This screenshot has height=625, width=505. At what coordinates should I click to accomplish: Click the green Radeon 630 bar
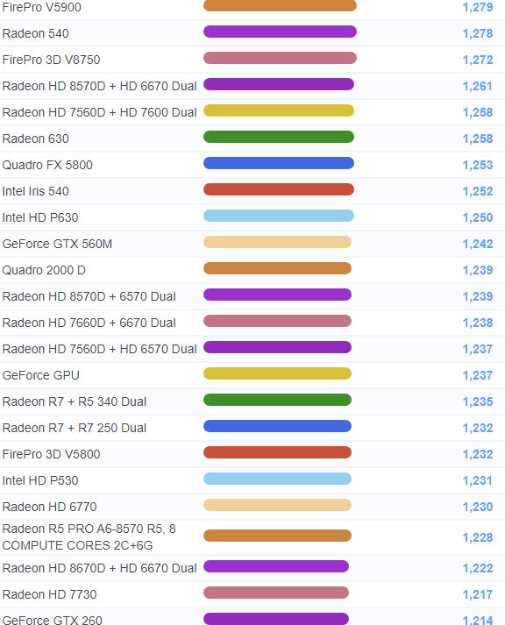click(x=279, y=137)
